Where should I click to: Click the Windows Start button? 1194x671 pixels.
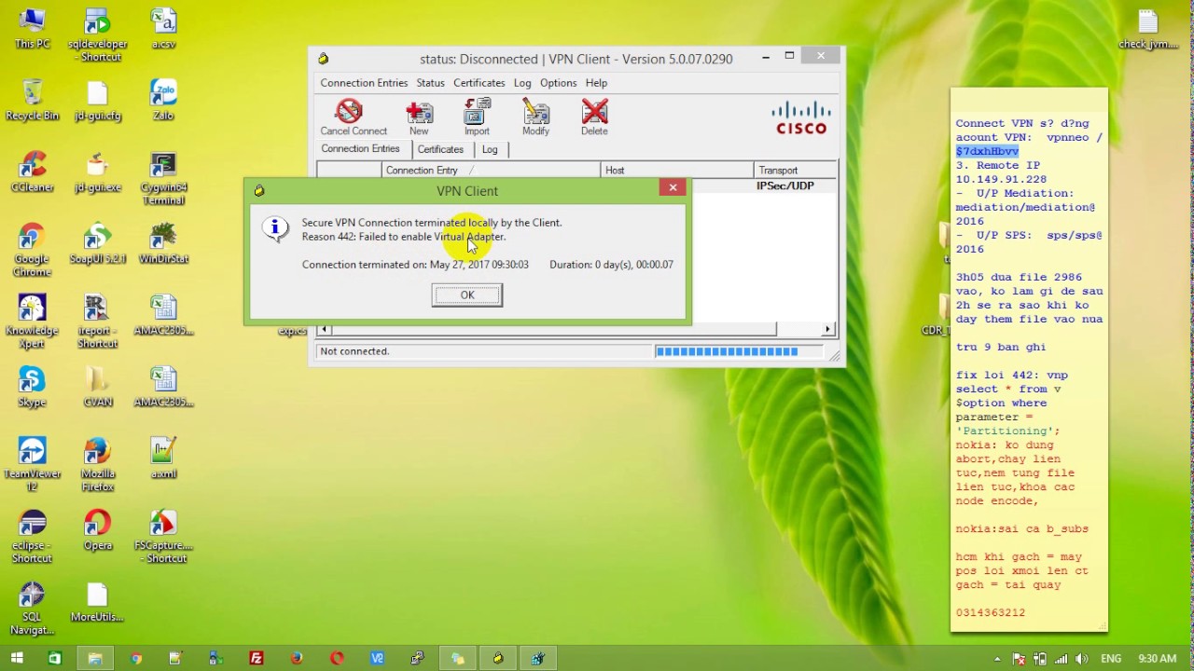(17, 658)
